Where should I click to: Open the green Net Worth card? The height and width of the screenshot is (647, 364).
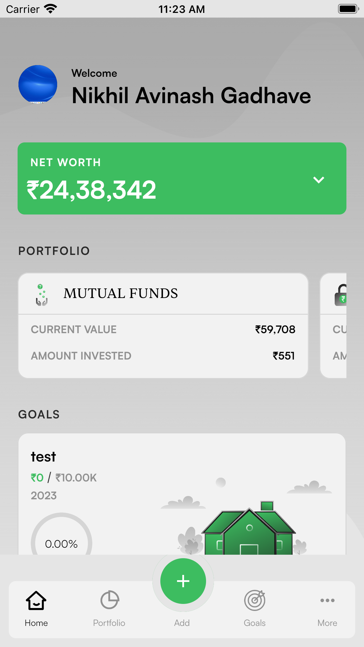click(x=182, y=178)
